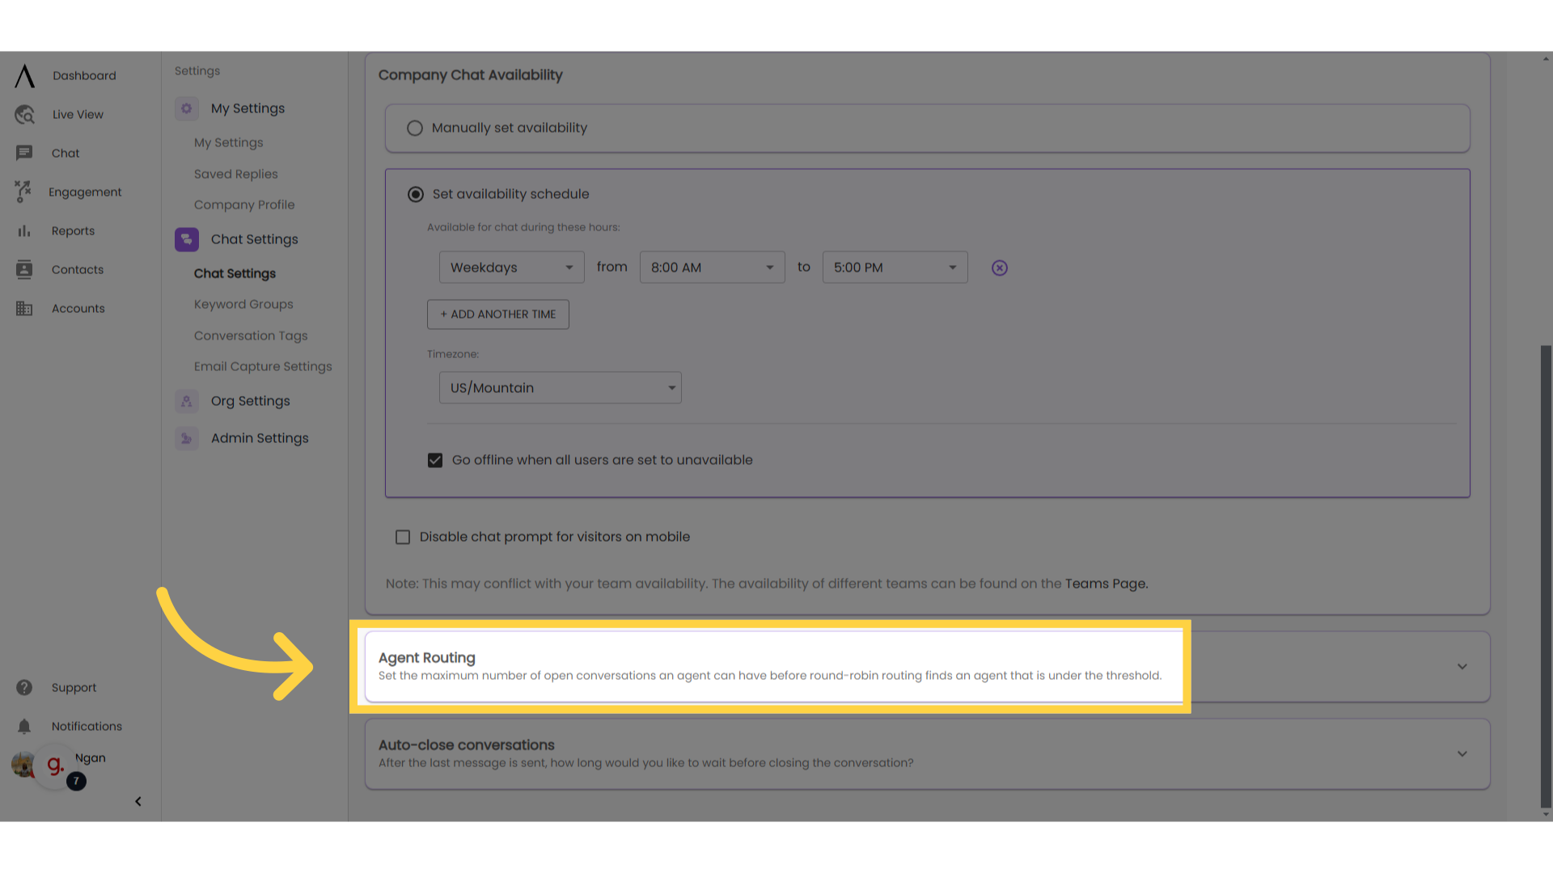This screenshot has width=1553, height=873.
Task: Expand Agent Routing section
Action: coord(1463,665)
